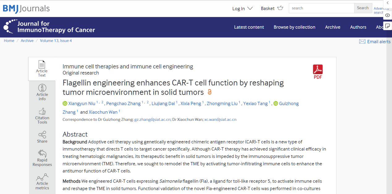Click the open access lock icon
The height and width of the screenshot is (194, 392).
(209, 92)
